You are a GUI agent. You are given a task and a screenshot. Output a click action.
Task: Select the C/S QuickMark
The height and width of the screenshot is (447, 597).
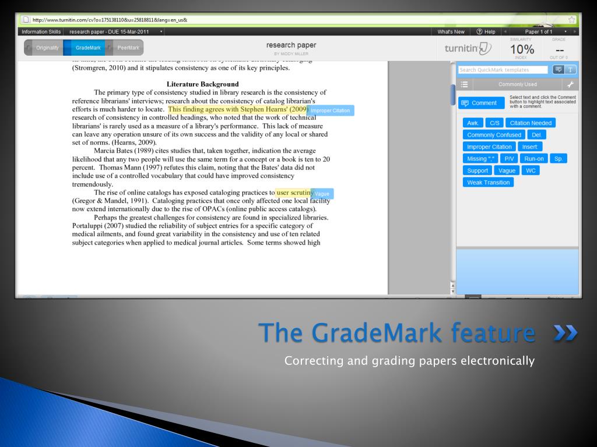(494, 123)
